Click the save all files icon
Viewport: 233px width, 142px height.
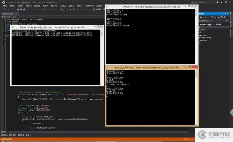[x=24, y=9]
